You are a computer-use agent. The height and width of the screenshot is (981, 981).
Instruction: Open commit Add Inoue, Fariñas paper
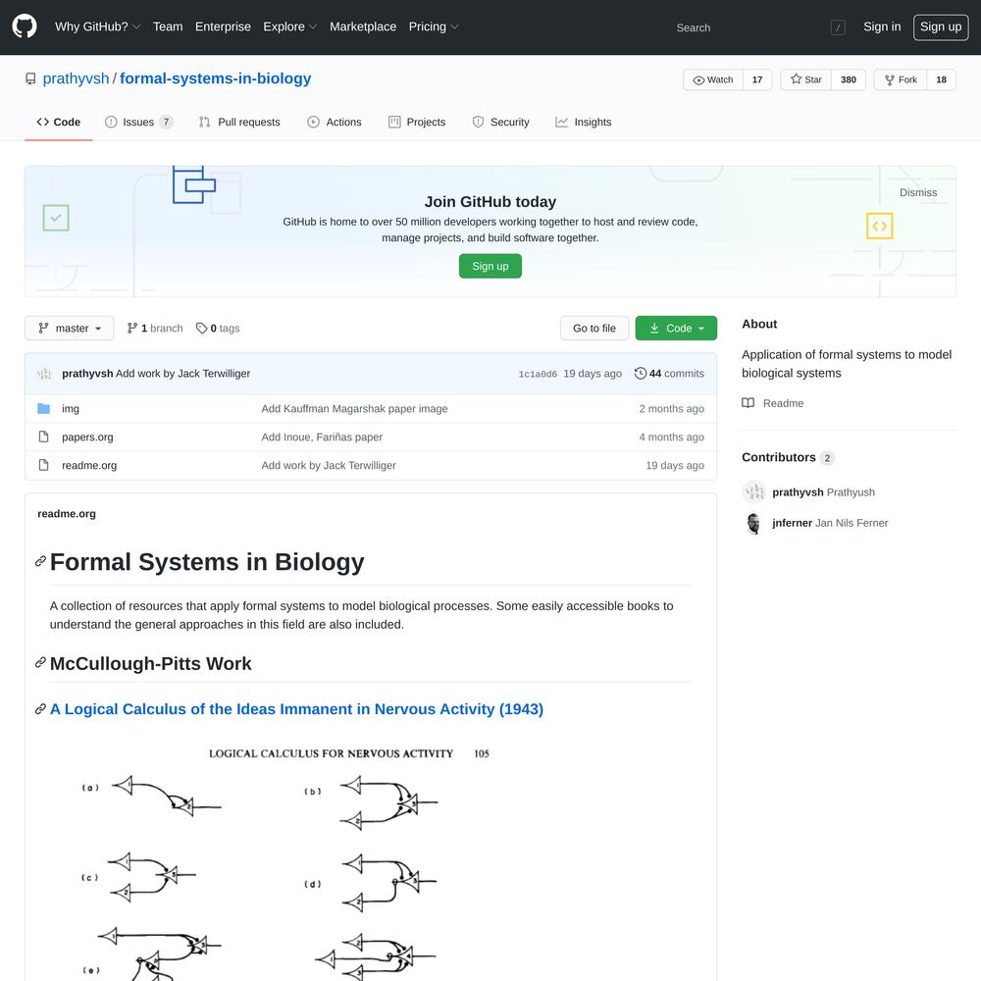pyautogui.click(x=322, y=437)
